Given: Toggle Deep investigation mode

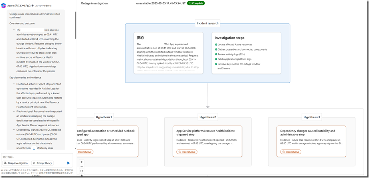Looking at the screenshot, I should [16, 163].
